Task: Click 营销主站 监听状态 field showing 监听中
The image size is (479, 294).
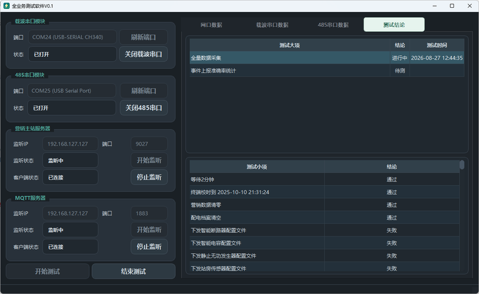Action: pos(70,160)
